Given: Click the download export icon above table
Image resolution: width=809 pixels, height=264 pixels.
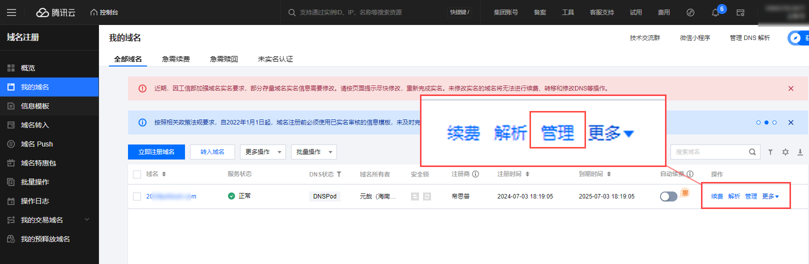Looking at the screenshot, I should tap(800, 152).
